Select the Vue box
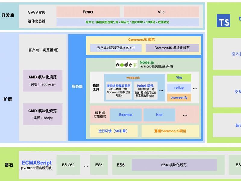The width and height of the screenshot is (241, 181). point(161,12)
